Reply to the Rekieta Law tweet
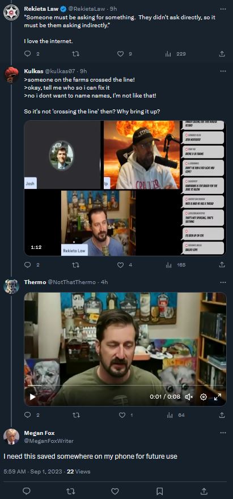 (x=28, y=54)
